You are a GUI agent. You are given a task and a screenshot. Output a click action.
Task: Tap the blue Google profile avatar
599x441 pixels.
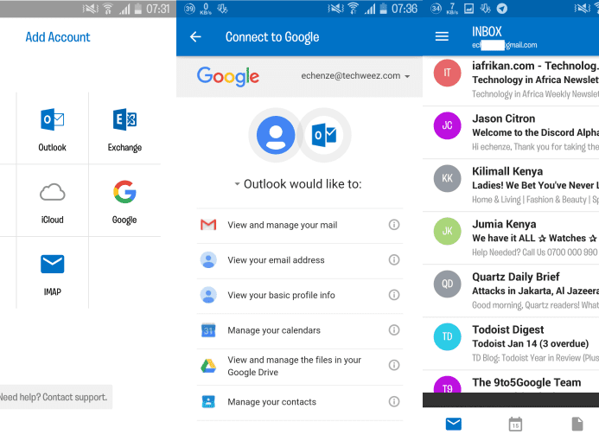point(276,135)
